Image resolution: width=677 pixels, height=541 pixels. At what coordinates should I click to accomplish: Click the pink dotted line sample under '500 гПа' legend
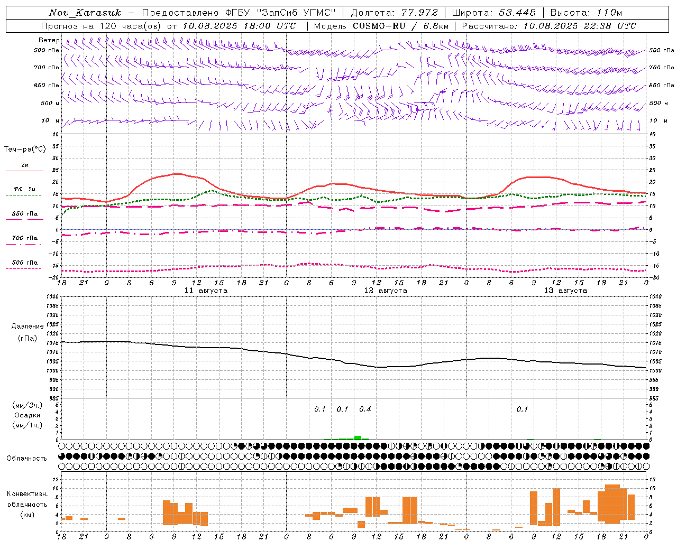[24, 268]
